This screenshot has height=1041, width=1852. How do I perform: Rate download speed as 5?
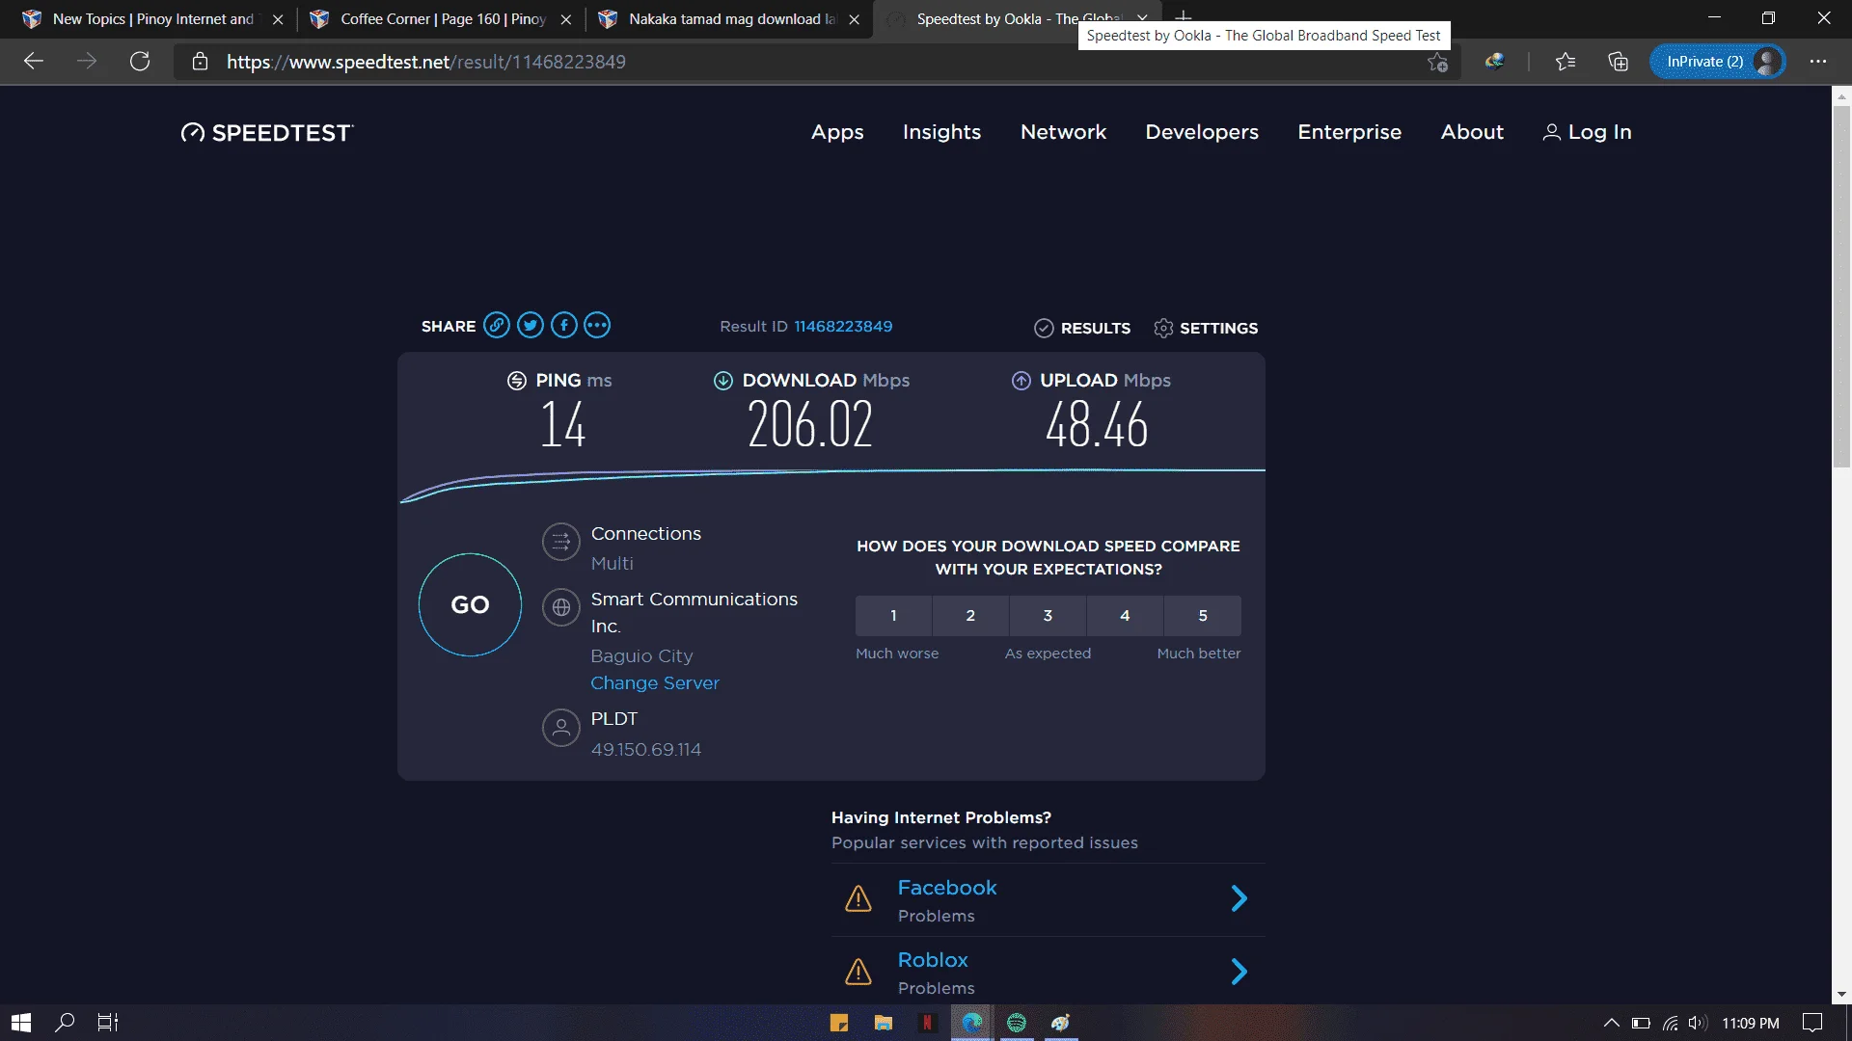pyautogui.click(x=1203, y=616)
